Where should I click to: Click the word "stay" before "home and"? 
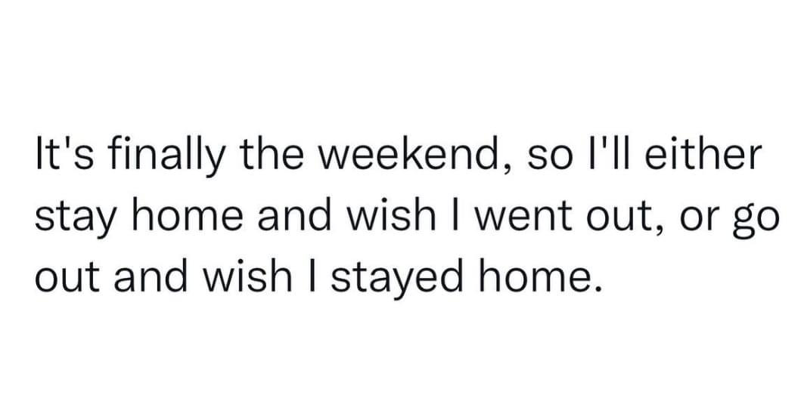coord(73,221)
